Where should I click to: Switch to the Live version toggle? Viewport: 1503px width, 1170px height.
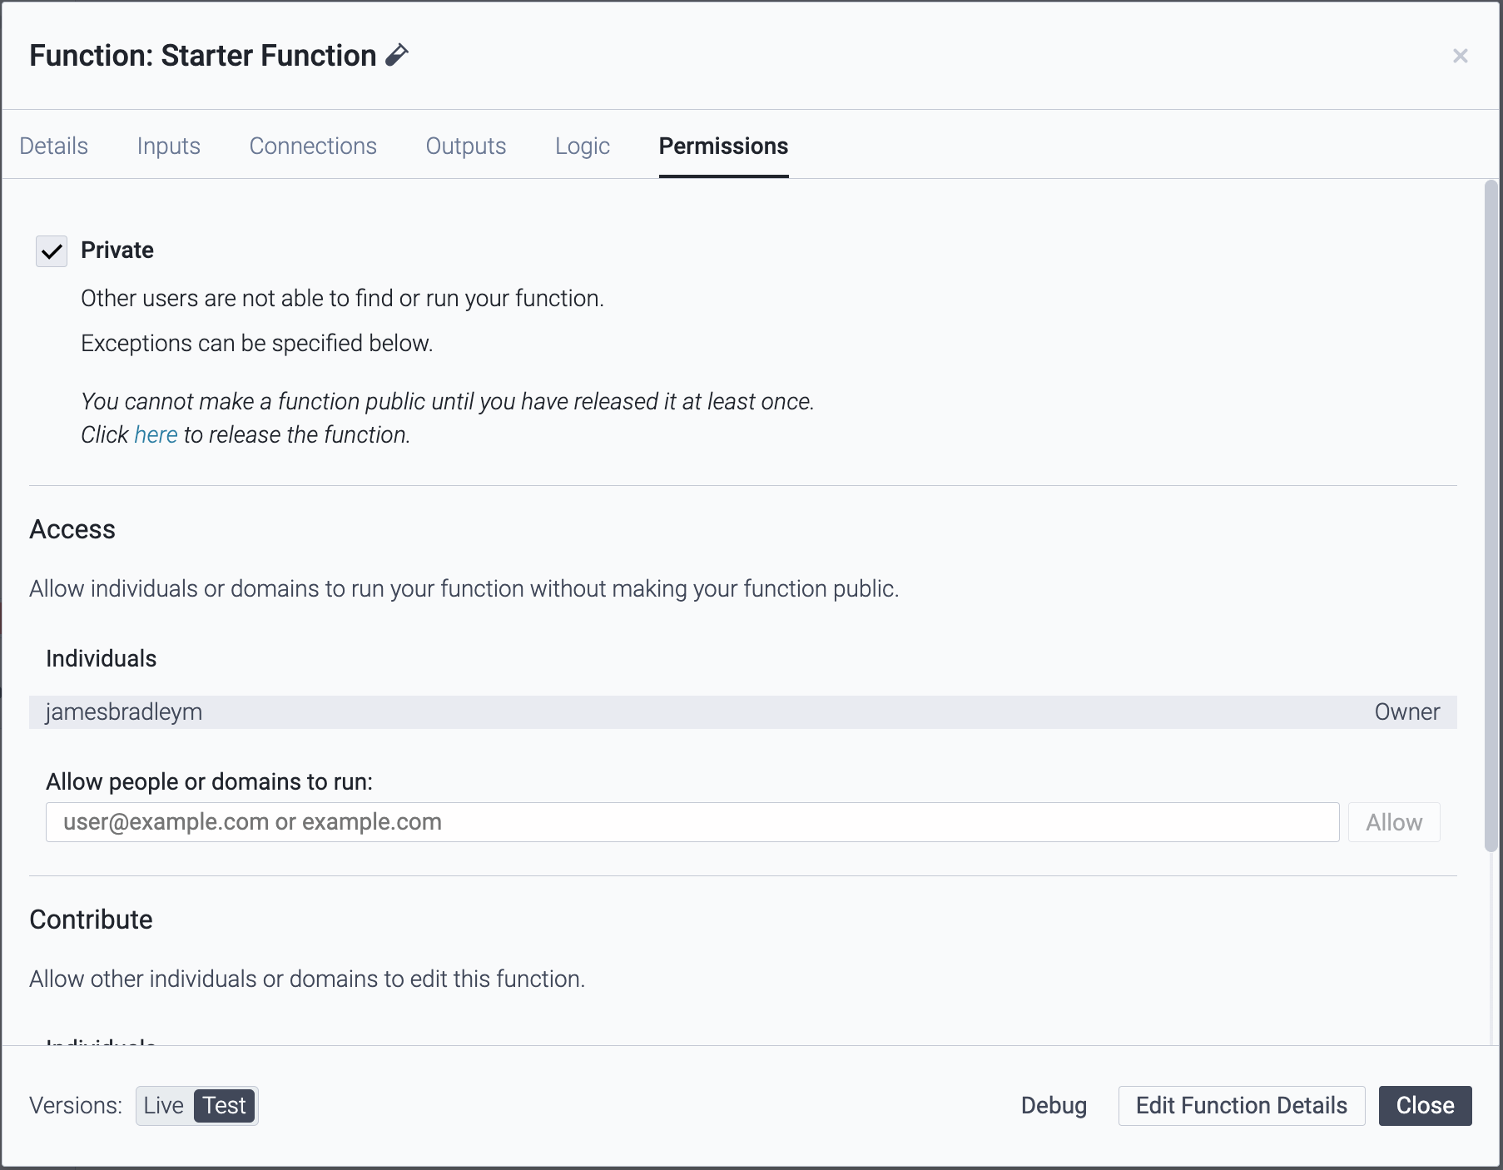pyautogui.click(x=164, y=1105)
